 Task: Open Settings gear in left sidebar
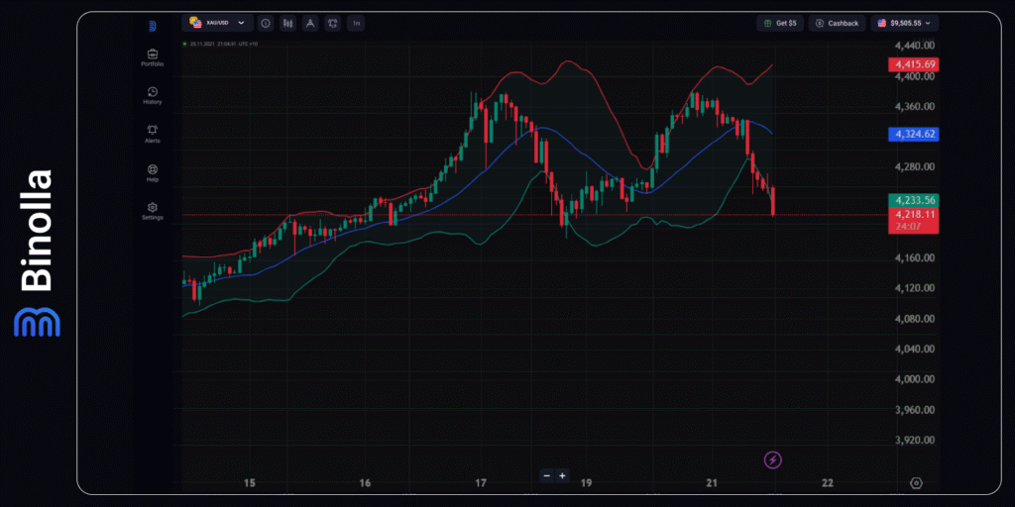152,210
